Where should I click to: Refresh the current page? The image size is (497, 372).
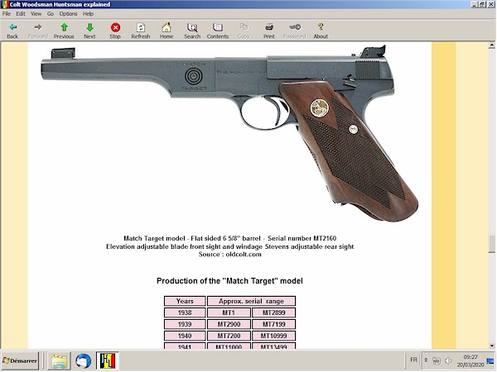141,31
